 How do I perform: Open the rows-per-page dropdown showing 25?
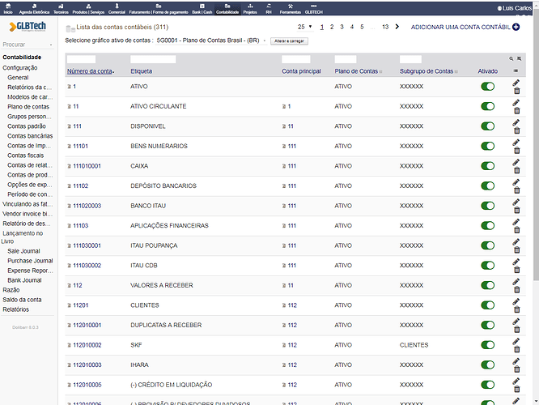pos(304,27)
